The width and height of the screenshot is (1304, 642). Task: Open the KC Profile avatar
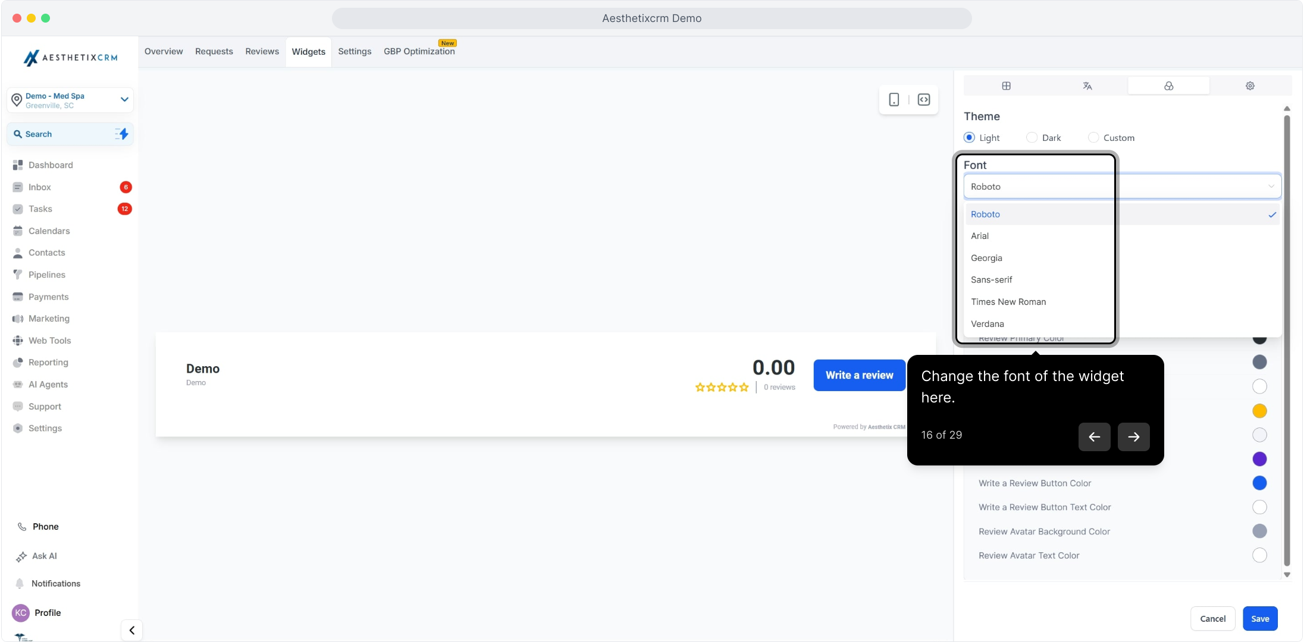coord(21,612)
